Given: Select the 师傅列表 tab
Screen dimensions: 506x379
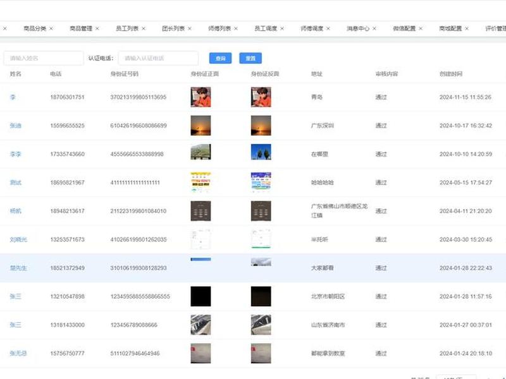Looking at the screenshot, I should tap(219, 28).
